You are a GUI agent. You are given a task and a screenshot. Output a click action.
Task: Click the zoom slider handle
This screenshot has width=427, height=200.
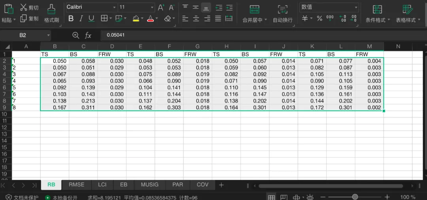(355, 197)
